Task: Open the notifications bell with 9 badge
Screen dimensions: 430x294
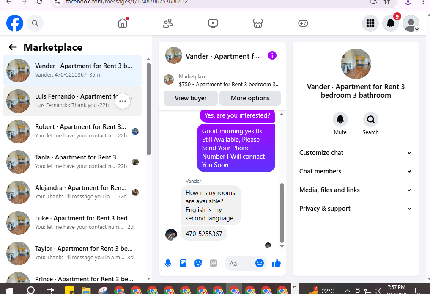Action: (391, 23)
